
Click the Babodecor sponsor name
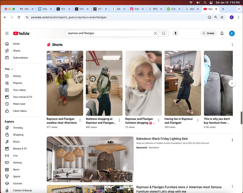(154, 148)
